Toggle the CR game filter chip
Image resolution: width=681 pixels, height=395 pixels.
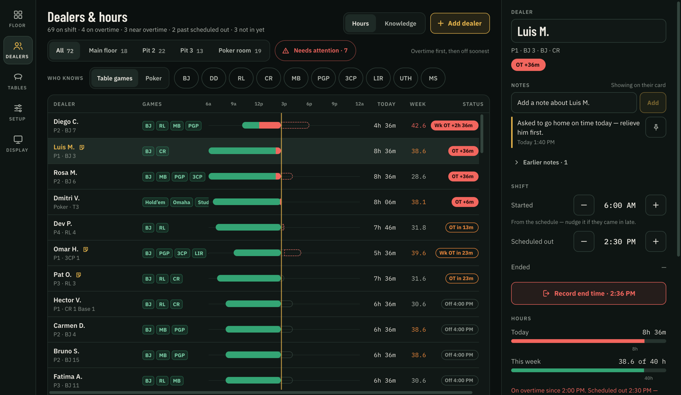coord(269,78)
